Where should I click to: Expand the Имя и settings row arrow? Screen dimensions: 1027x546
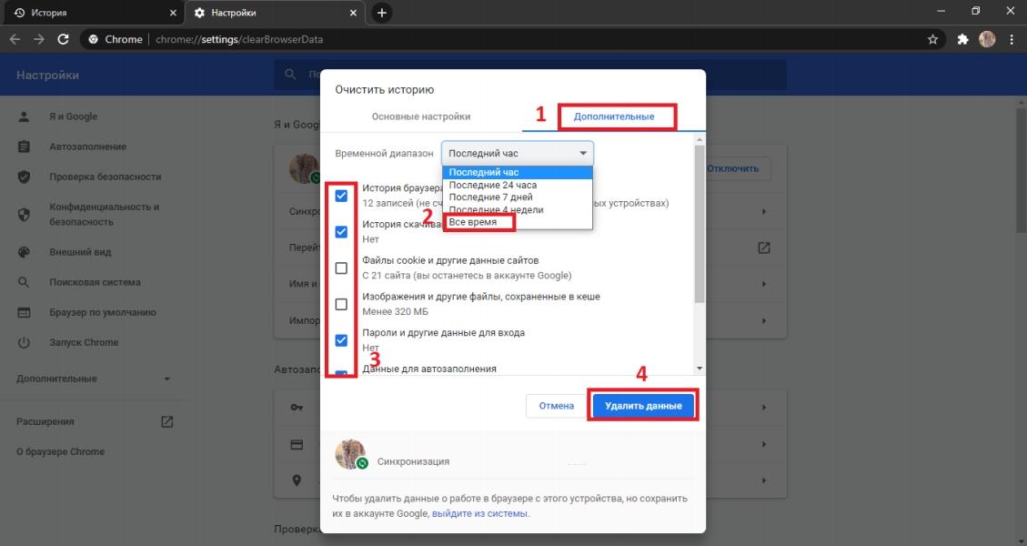coord(764,285)
